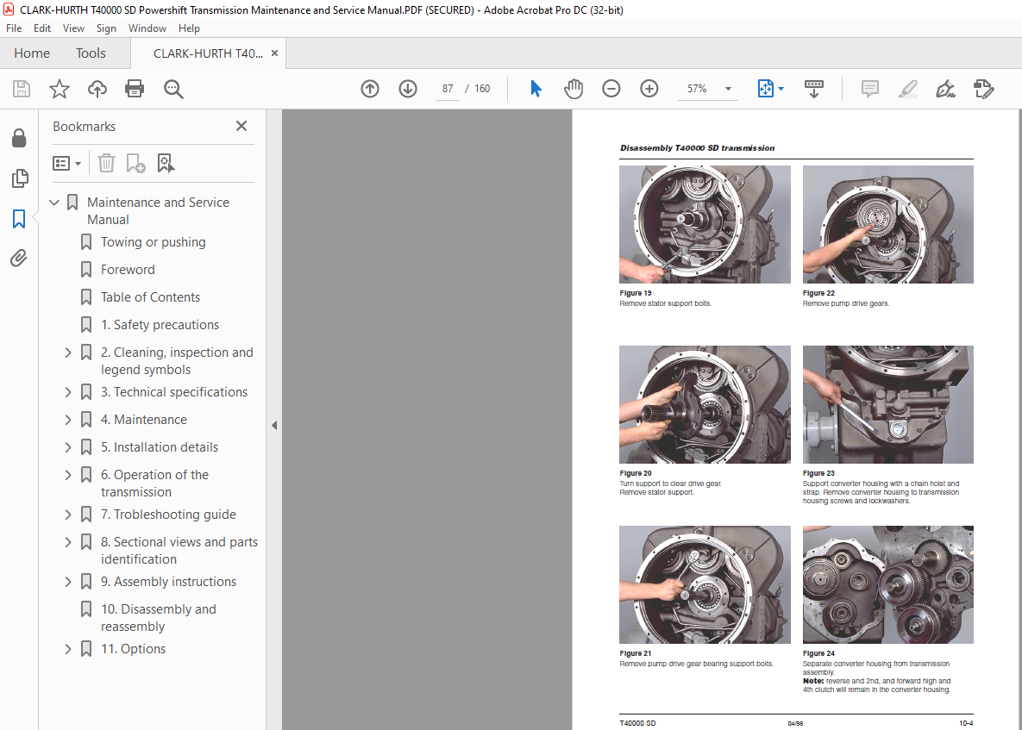
Task: Open the View menu
Action: (x=73, y=28)
